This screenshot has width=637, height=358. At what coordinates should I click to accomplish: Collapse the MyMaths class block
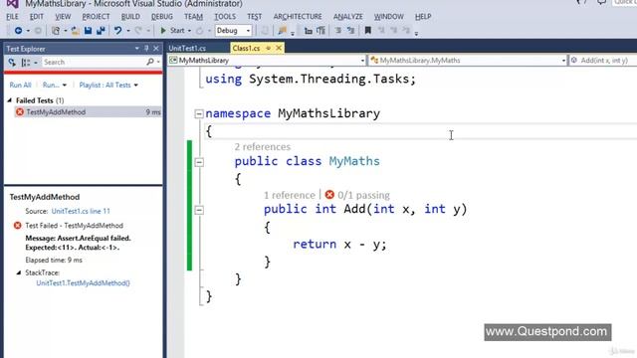tap(199, 162)
